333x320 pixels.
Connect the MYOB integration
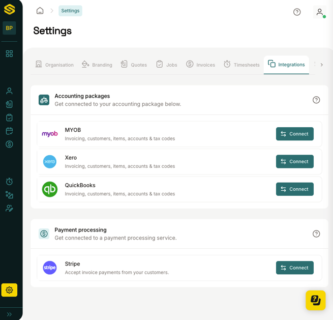pos(295,134)
